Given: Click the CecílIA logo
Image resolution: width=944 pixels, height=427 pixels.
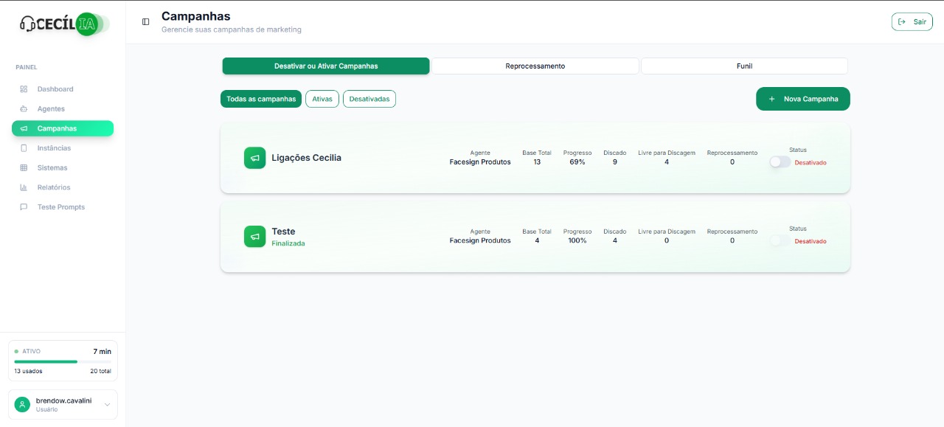Looking at the screenshot, I should pyautogui.click(x=64, y=24).
